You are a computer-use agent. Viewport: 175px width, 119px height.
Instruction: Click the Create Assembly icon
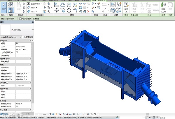(113, 5)
